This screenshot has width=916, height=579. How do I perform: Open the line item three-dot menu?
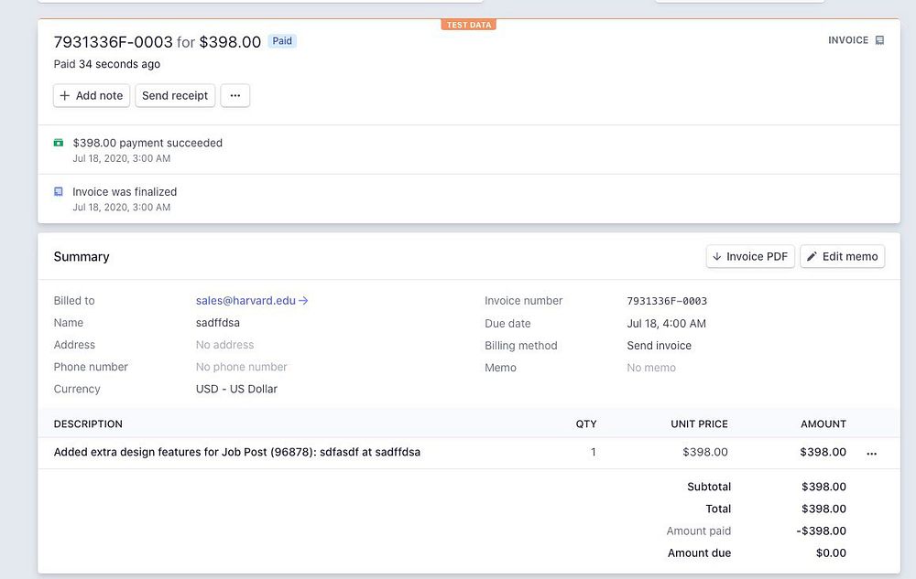871,453
